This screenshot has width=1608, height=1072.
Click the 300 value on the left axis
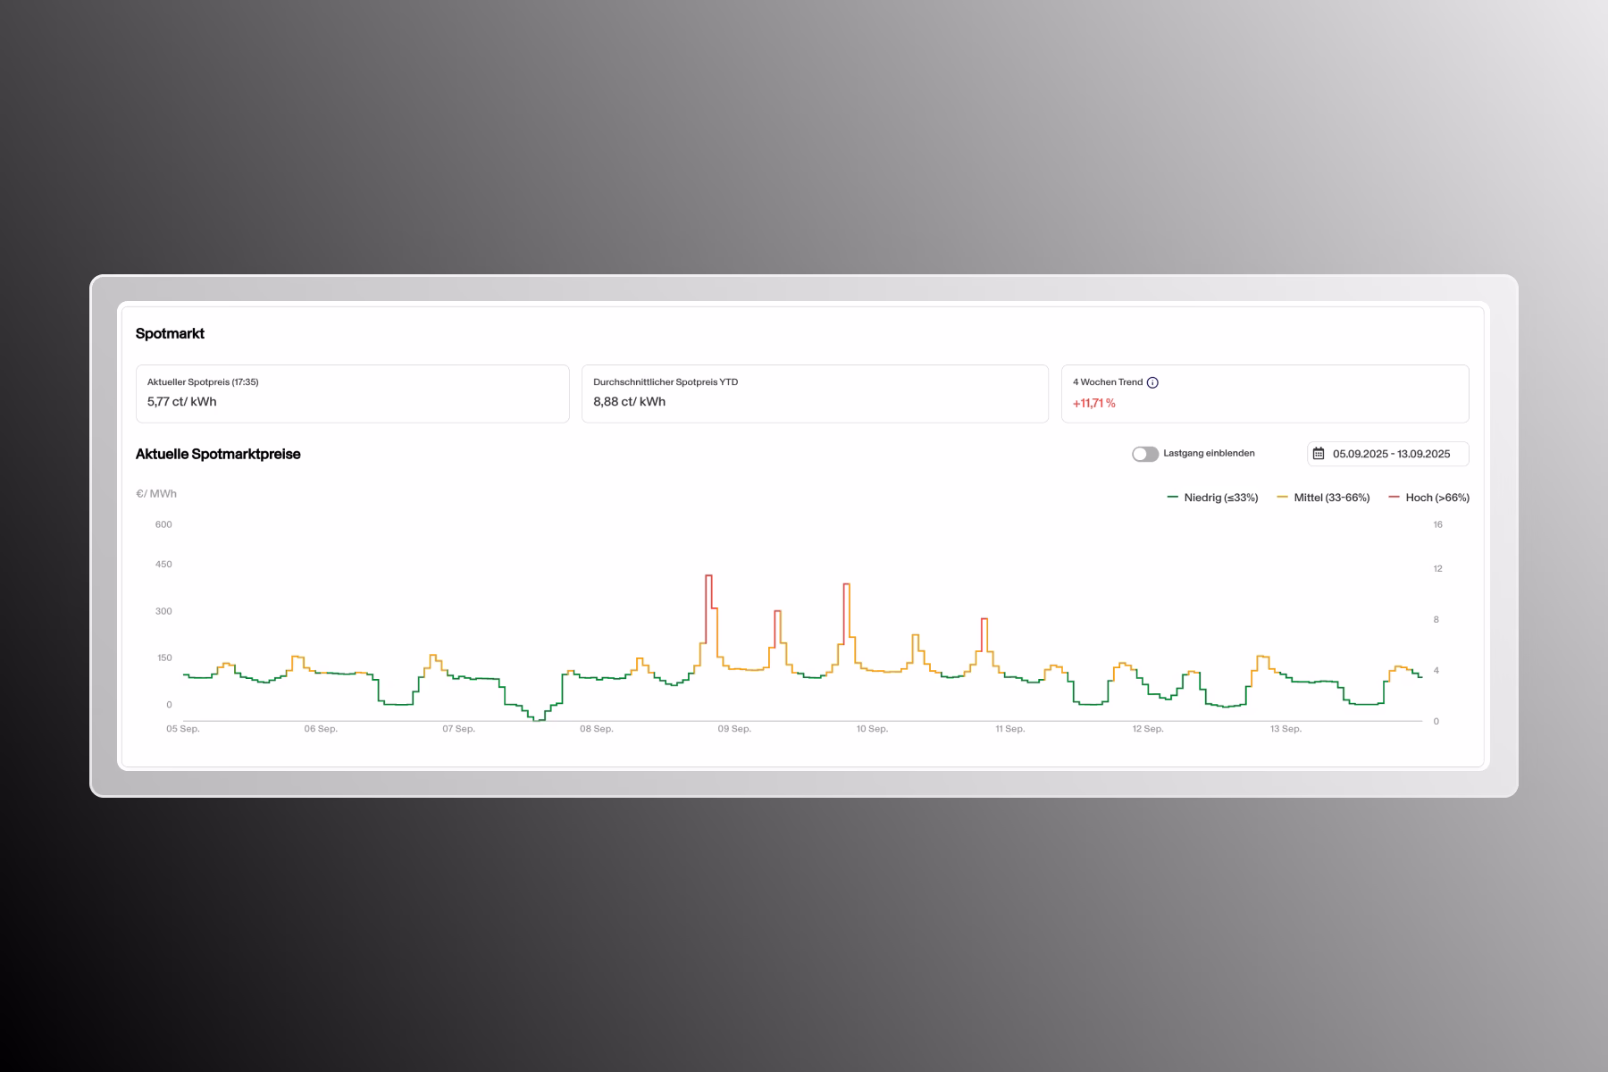tap(163, 611)
